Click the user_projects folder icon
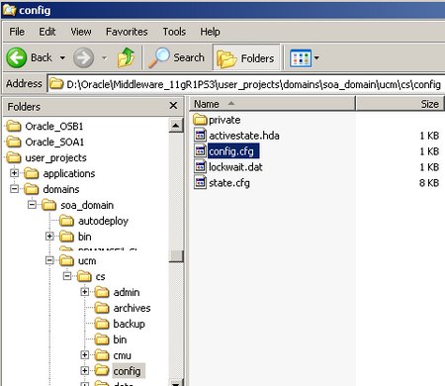The width and height of the screenshot is (445, 386). pyautogui.click(x=14, y=157)
